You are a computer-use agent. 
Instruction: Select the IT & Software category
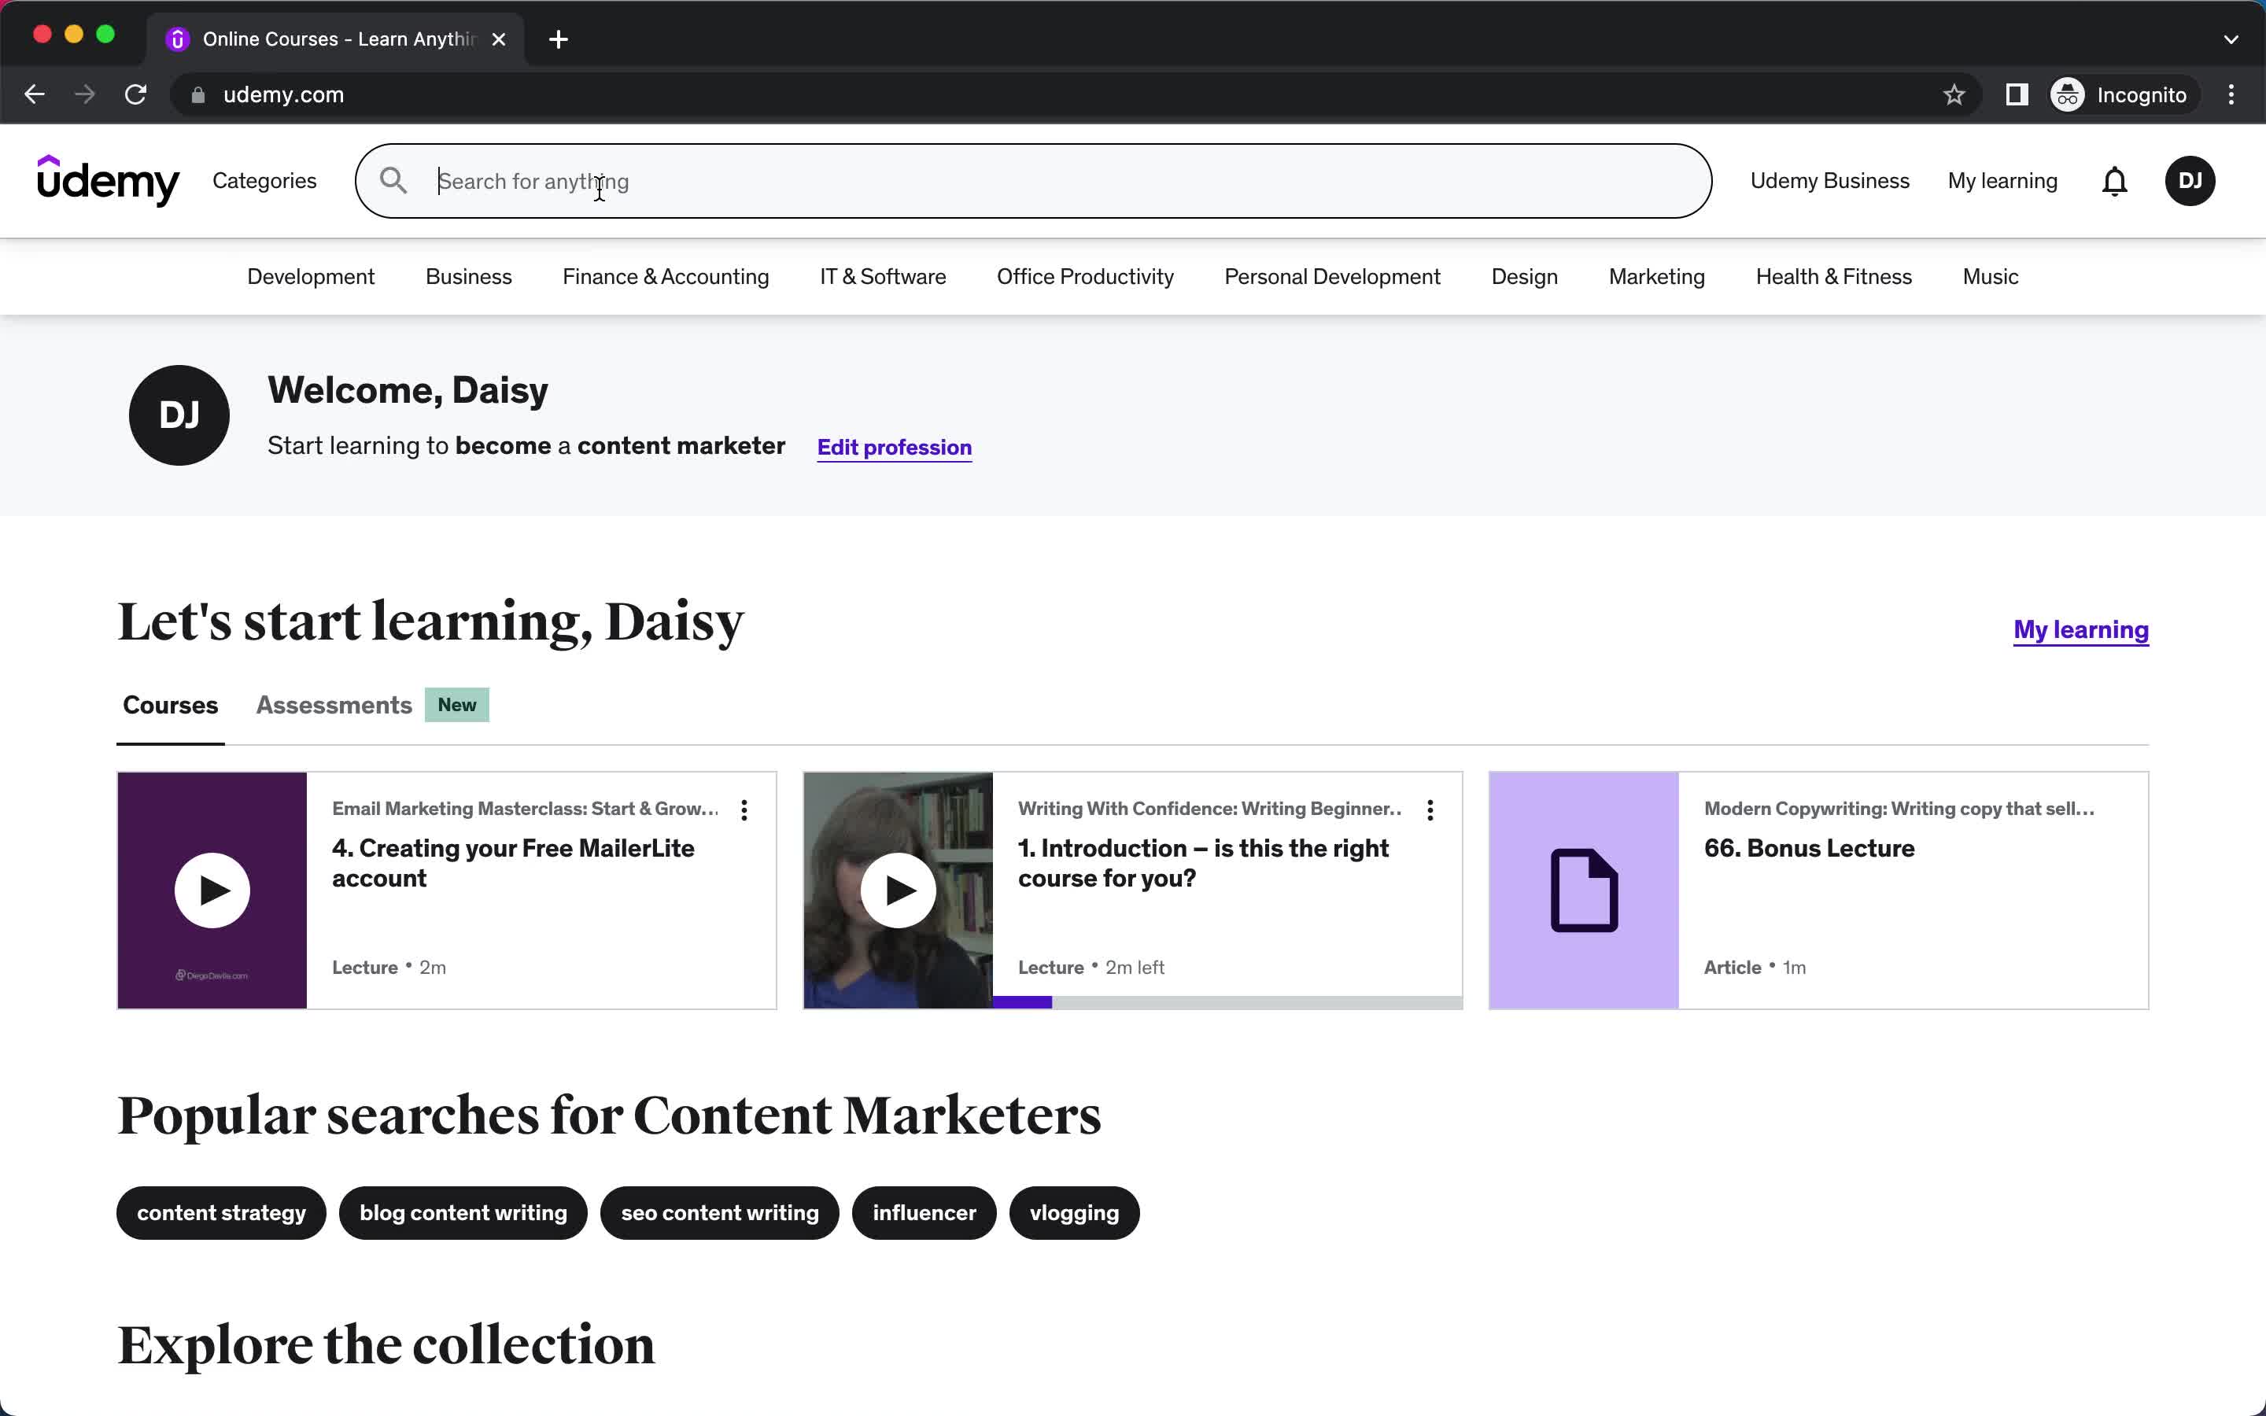pos(883,277)
